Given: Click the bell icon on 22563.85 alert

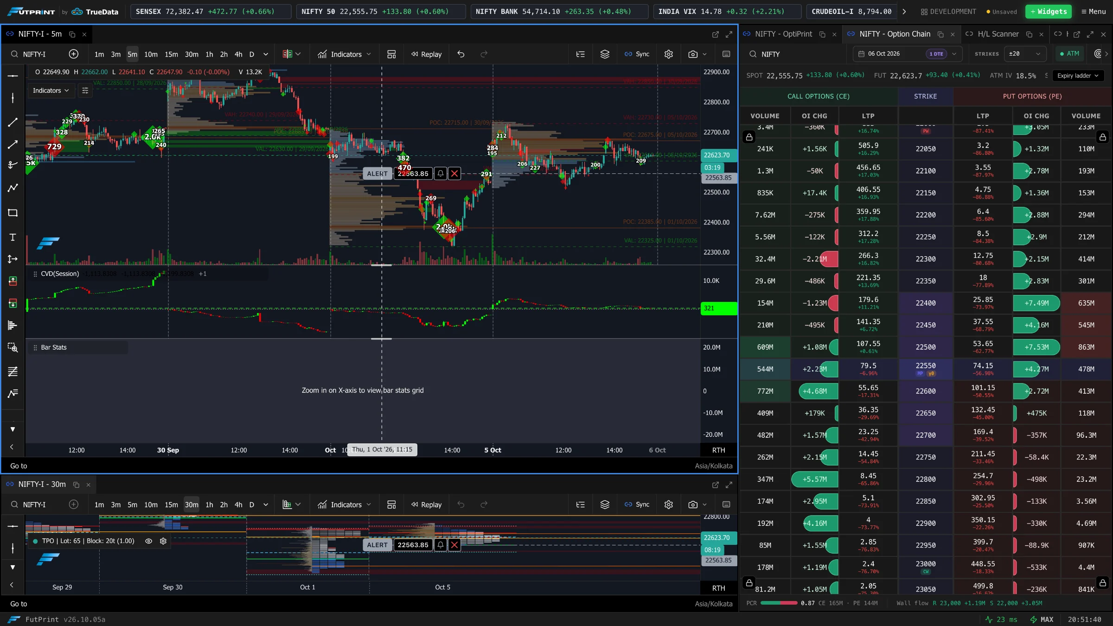Looking at the screenshot, I should pos(441,173).
